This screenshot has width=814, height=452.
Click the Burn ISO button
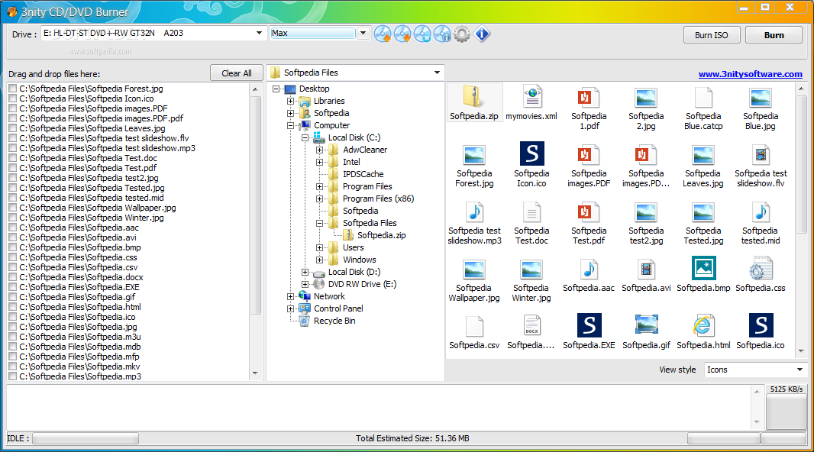coord(711,35)
